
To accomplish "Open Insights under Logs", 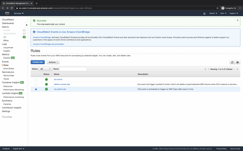I will [x=7, y=51].
